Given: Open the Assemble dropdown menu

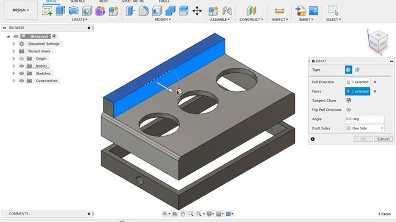Looking at the screenshot, I should (x=220, y=19).
